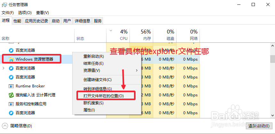
Task: Click the 简略信息(D) link
Action: (21, 126)
